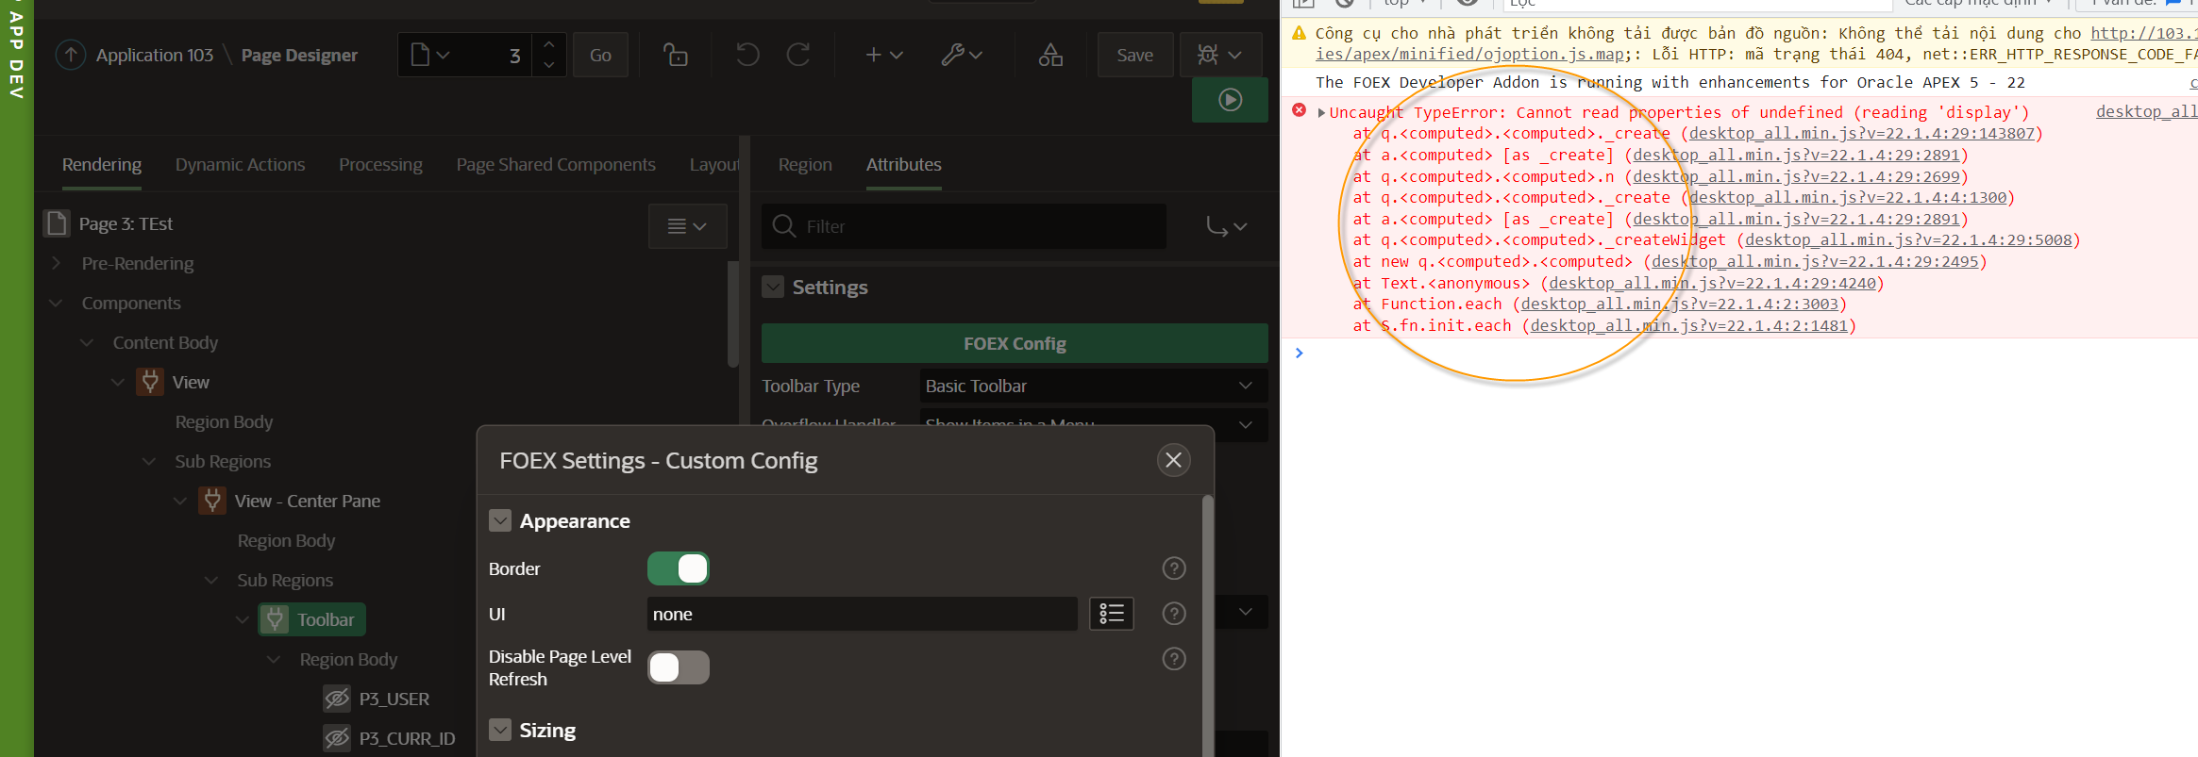
Task: Open the Shared Components shapes icon
Action: coord(1050,55)
